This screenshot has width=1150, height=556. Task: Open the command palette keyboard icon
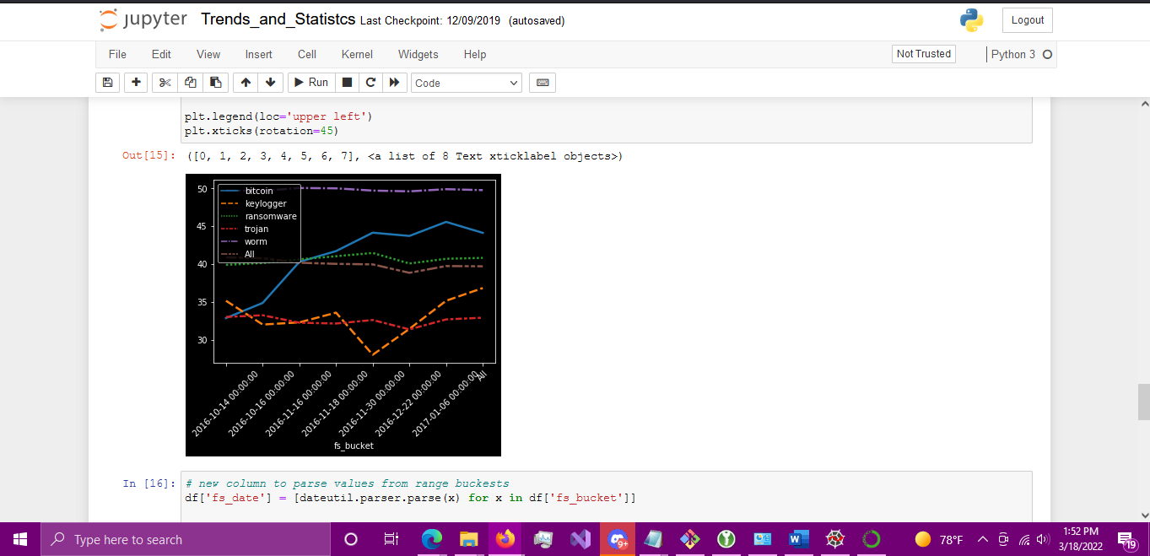coord(543,83)
